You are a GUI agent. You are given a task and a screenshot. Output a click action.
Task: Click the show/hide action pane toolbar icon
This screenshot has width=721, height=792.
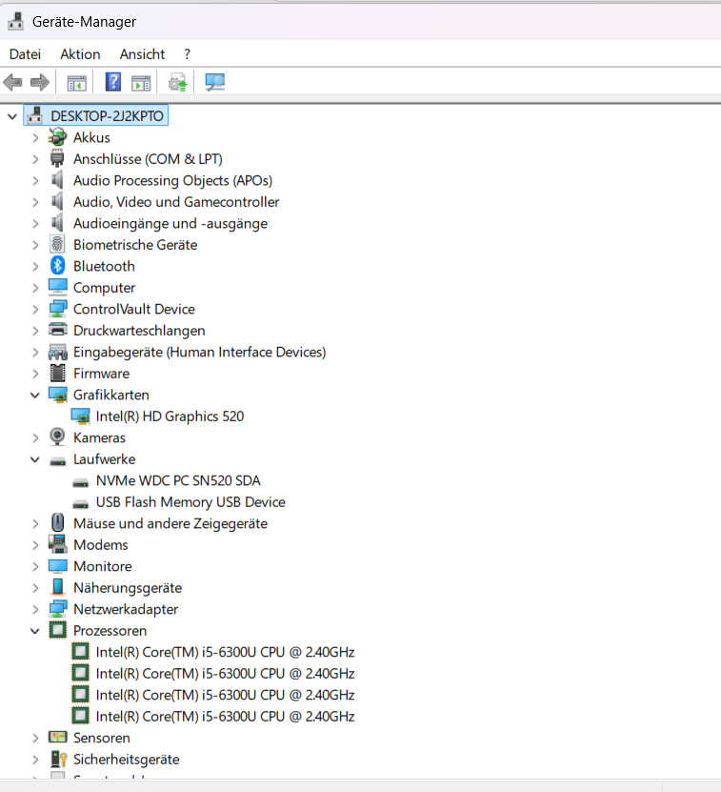pyautogui.click(x=141, y=82)
